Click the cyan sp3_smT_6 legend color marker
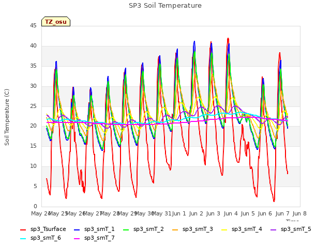Viewport: 331px width, 248px height. click(x=23, y=239)
